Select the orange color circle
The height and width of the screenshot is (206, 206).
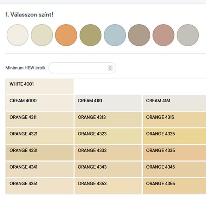pos(66,35)
